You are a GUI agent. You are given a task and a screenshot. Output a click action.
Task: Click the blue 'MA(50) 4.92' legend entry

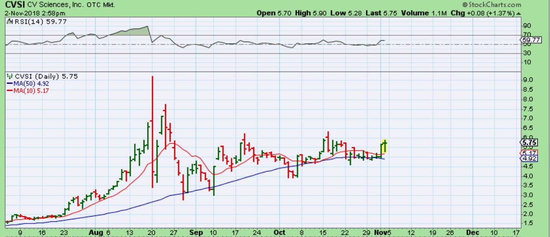click(x=28, y=83)
